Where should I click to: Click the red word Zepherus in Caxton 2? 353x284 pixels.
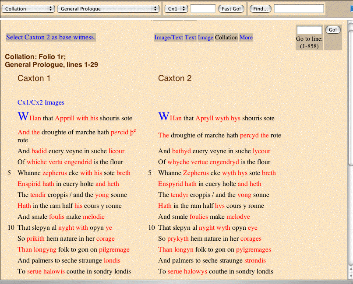pyautogui.click(x=196, y=173)
